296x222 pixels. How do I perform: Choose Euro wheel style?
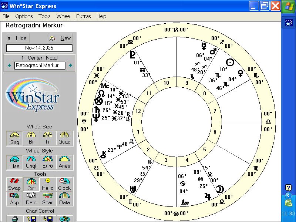tap(48, 162)
